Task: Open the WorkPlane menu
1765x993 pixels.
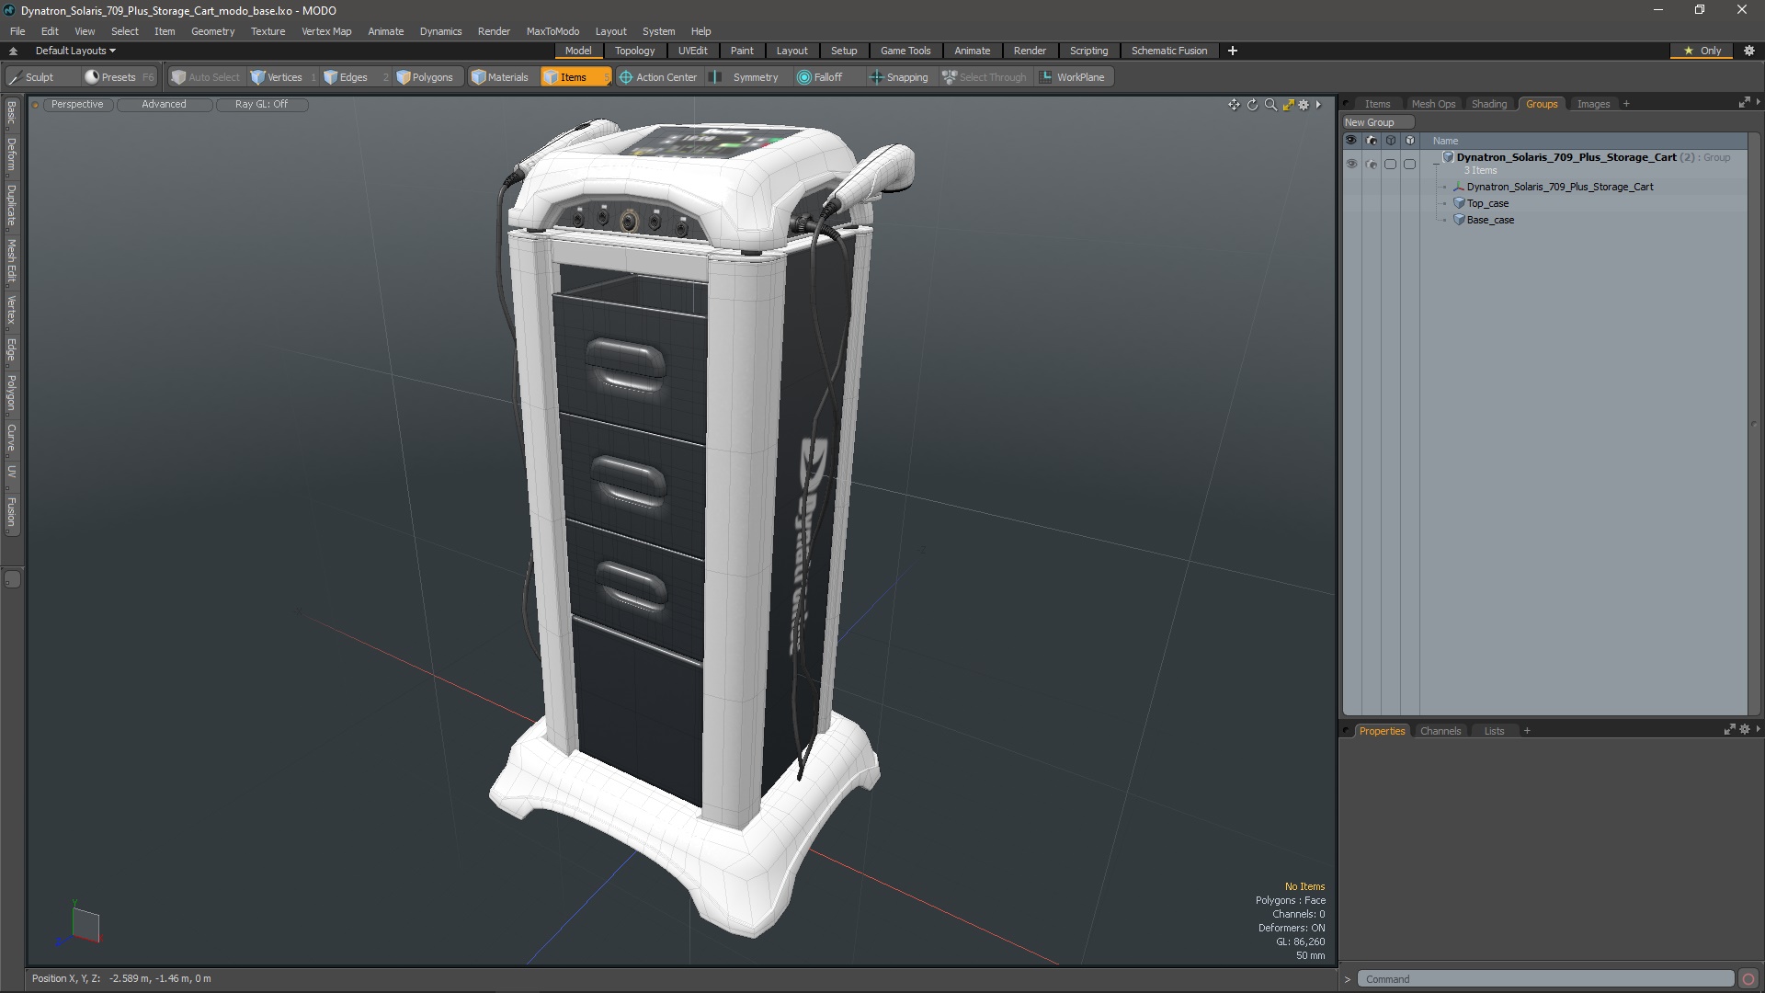Action: point(1073,77)
